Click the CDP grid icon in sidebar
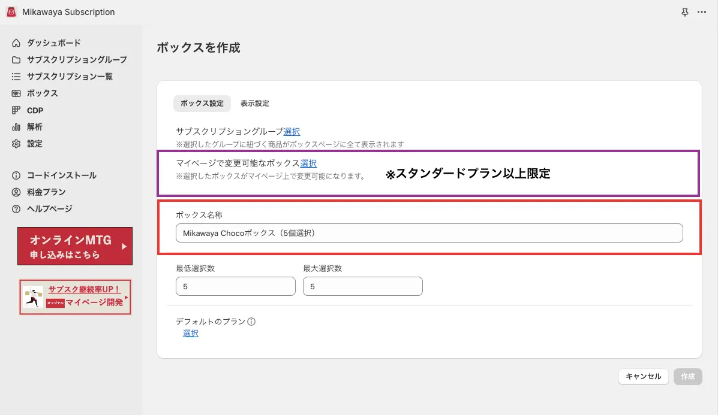This screenshot has height=415, width=718. click(16, 110)
